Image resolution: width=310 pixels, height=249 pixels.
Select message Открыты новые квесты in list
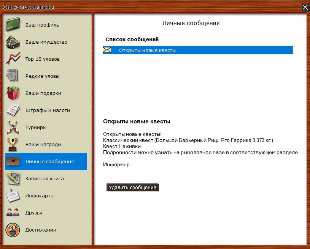(x=198, y=50)
